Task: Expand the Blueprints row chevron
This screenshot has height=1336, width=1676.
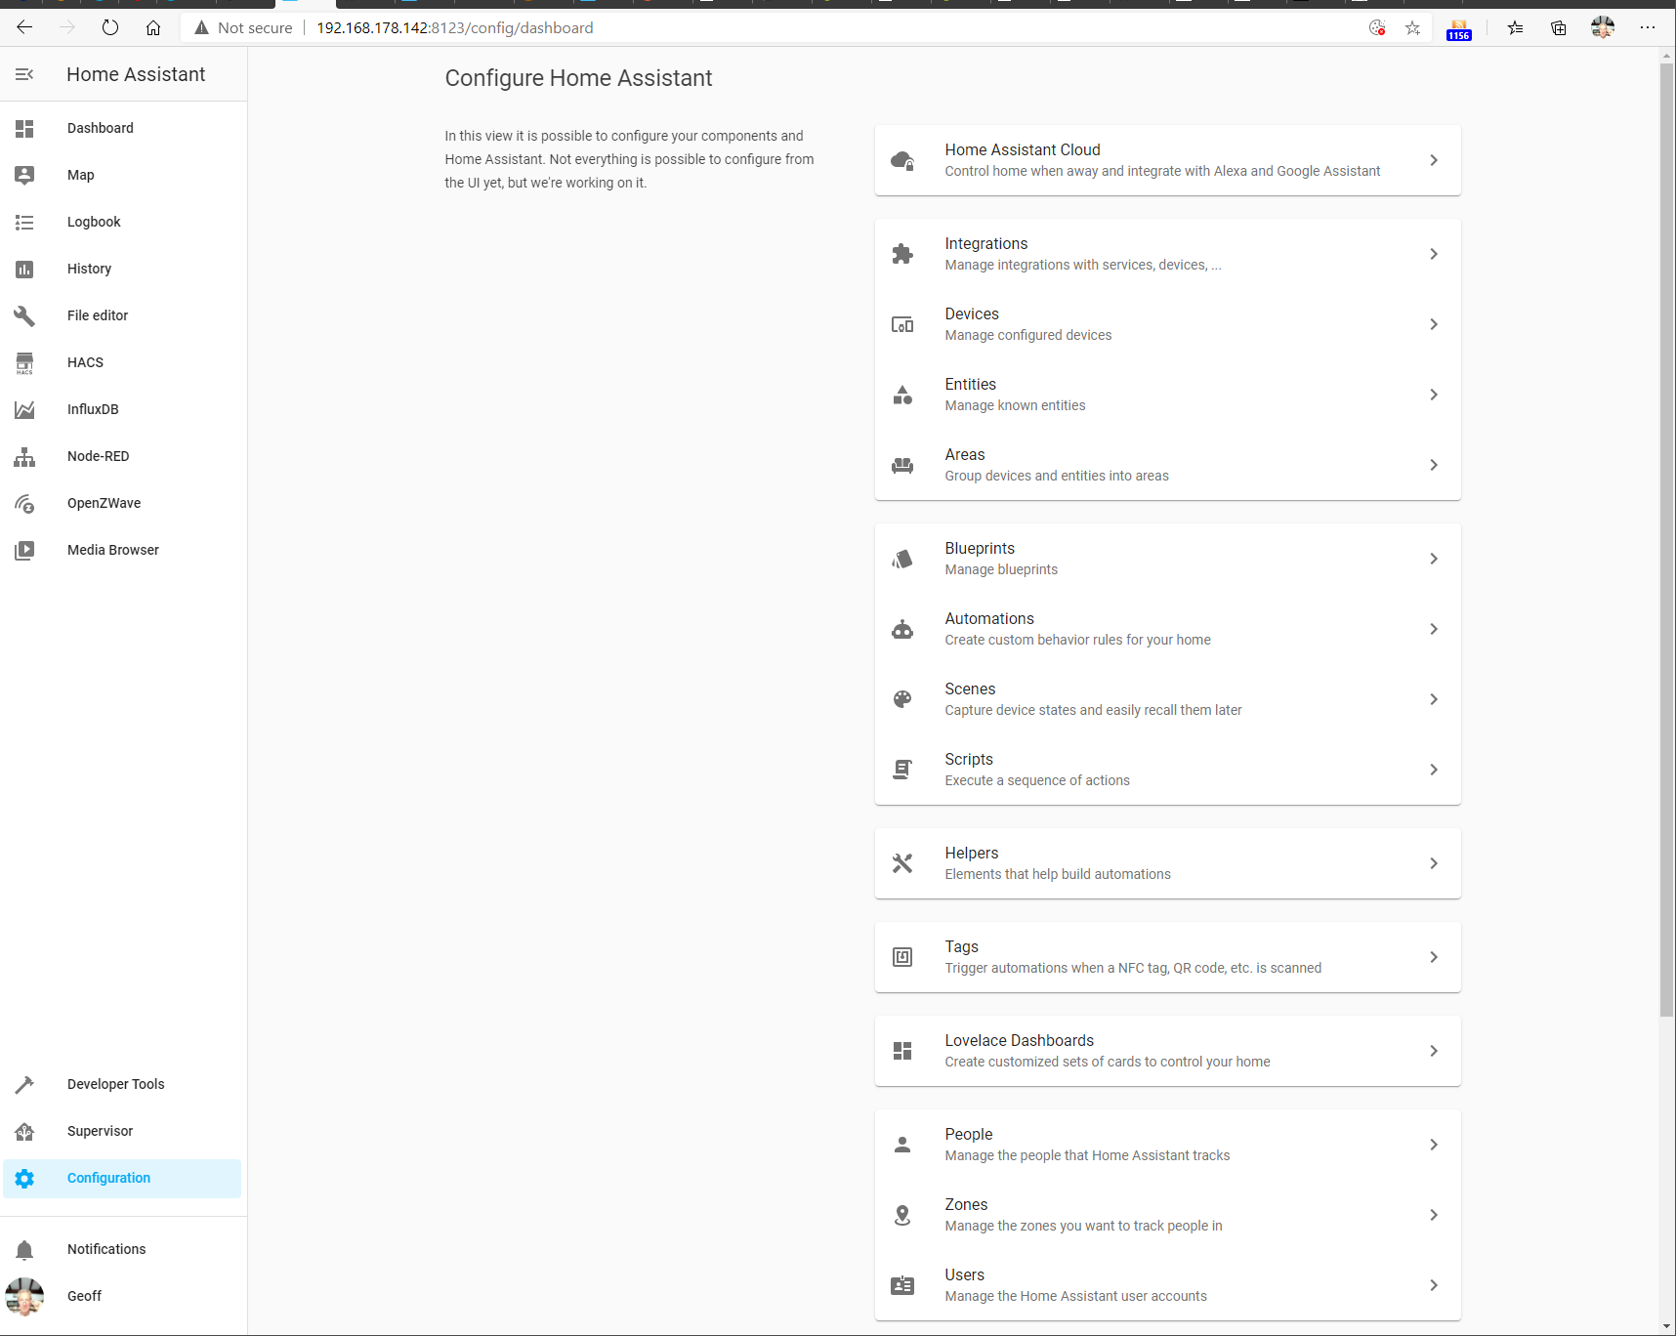Action: (x=1433, y=559)
